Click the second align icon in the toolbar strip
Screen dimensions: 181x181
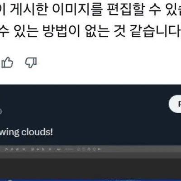pyautogui.click(x=12, y=149)
